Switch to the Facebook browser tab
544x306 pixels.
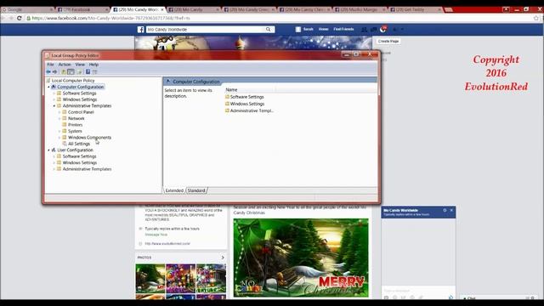coord(82,9)
